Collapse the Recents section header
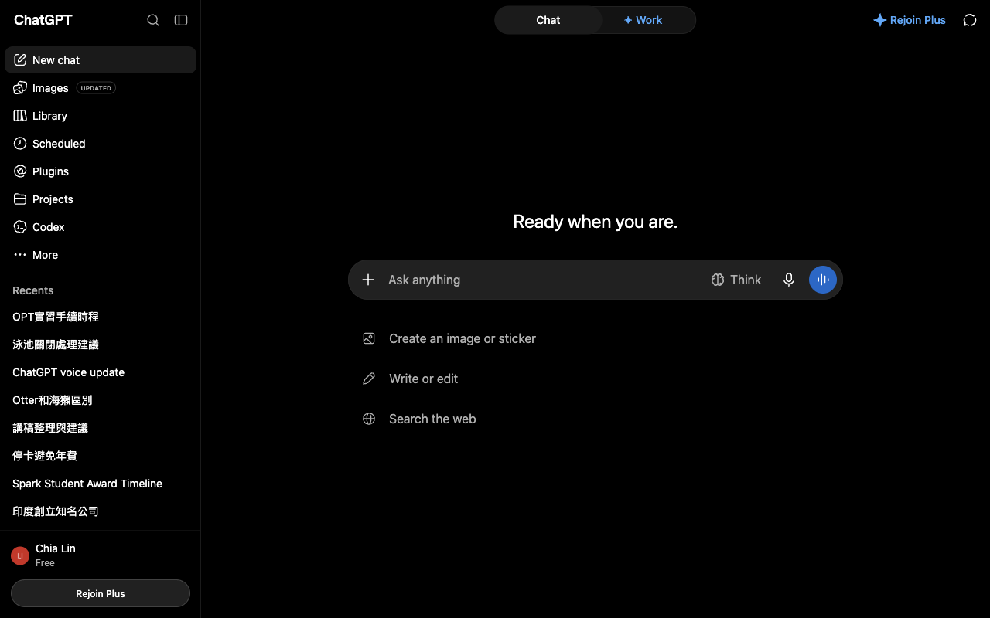The height and width of the screenshot is (618, 990). pos(33,290)
